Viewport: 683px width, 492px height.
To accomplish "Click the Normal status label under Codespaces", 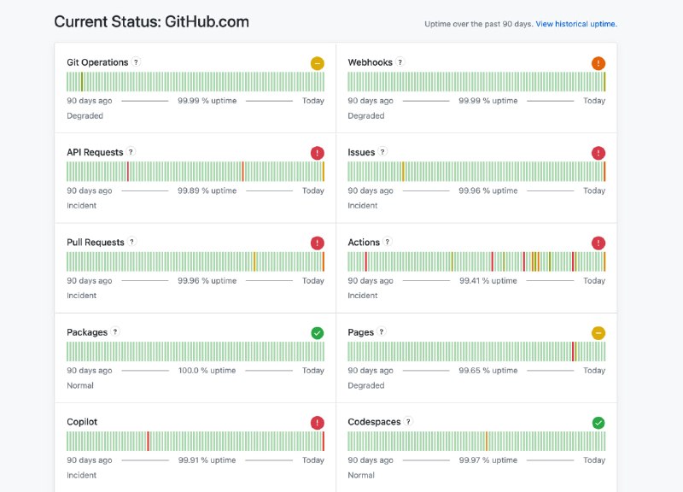I will pos(361,475).
